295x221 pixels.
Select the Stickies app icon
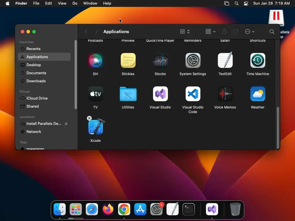(128, 60)
